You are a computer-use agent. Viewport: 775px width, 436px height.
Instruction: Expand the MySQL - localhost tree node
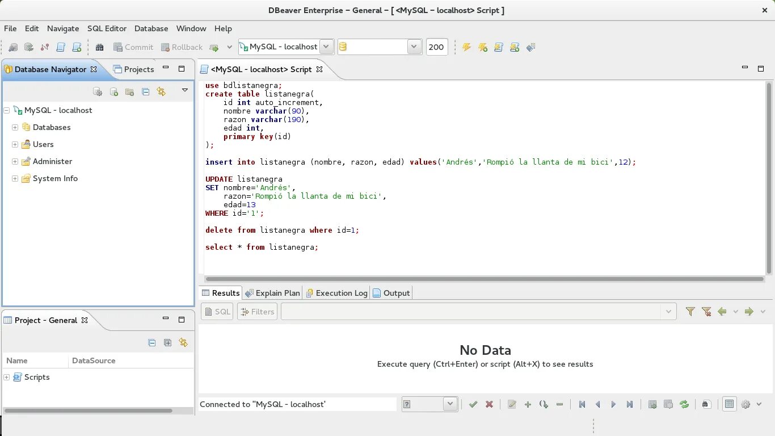7,110
